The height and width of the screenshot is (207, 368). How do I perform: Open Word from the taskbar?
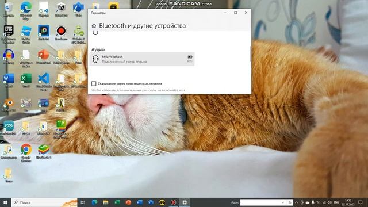pyautogui.click(x=140, y=202)
